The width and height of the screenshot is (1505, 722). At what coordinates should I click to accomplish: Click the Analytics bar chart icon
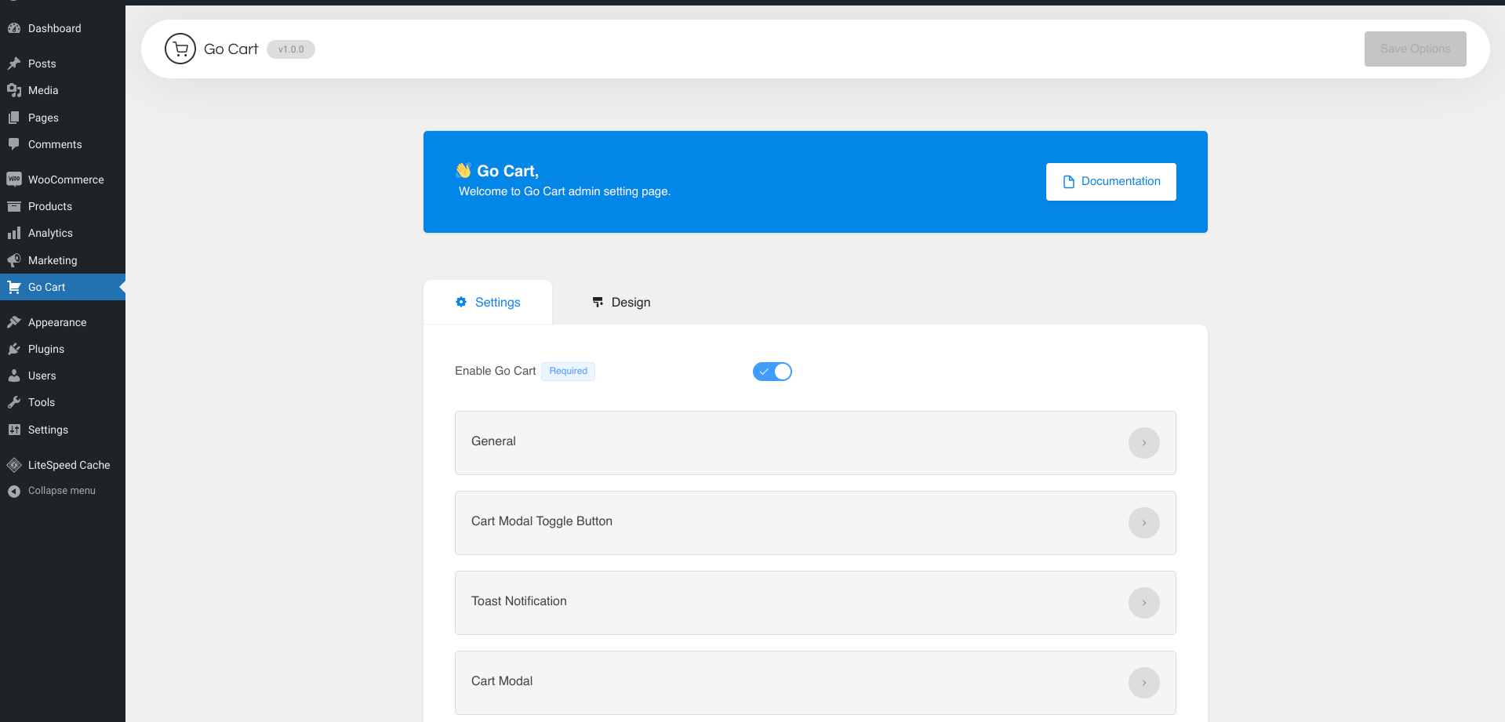pos(14,233)
